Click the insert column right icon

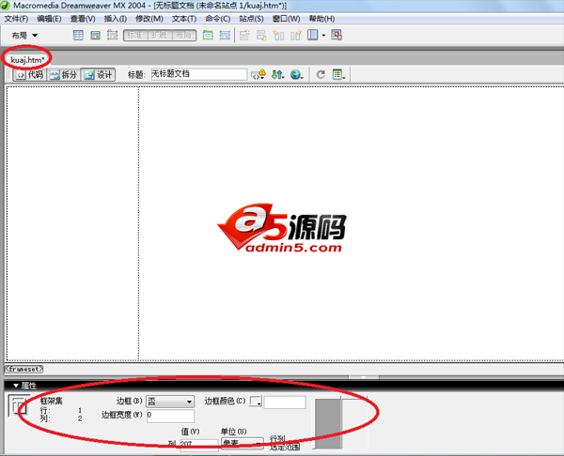pyautogui.click(x=296, y=36)
